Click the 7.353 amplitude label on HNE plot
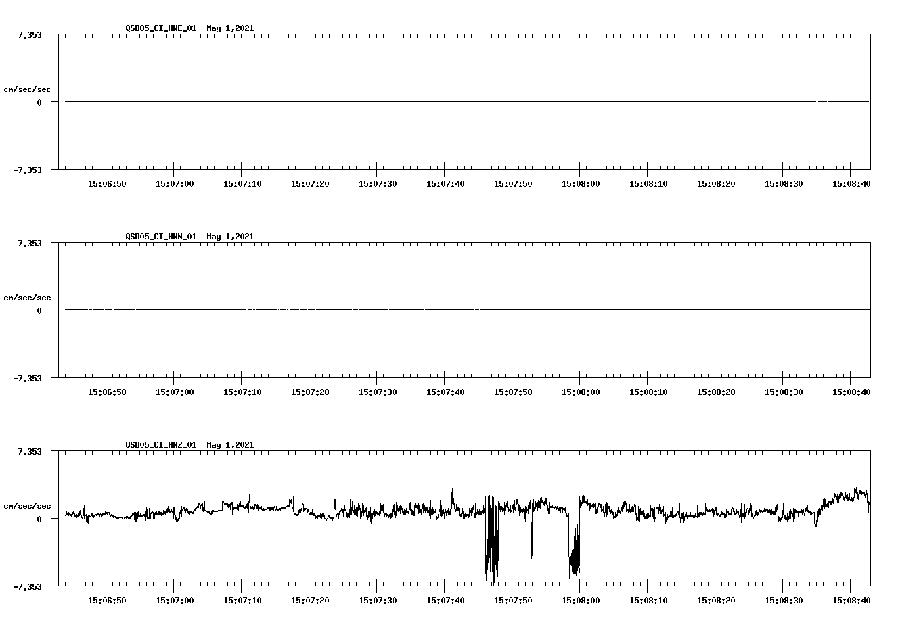Screen dimensions: 919x625 30,34
